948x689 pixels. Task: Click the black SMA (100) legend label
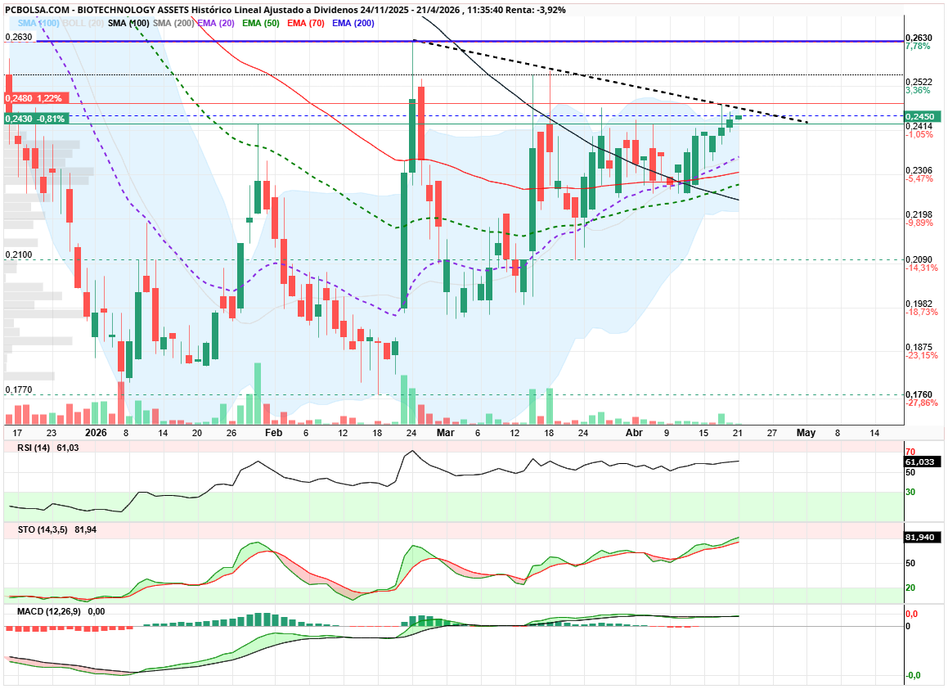click(x=128, y=23)
